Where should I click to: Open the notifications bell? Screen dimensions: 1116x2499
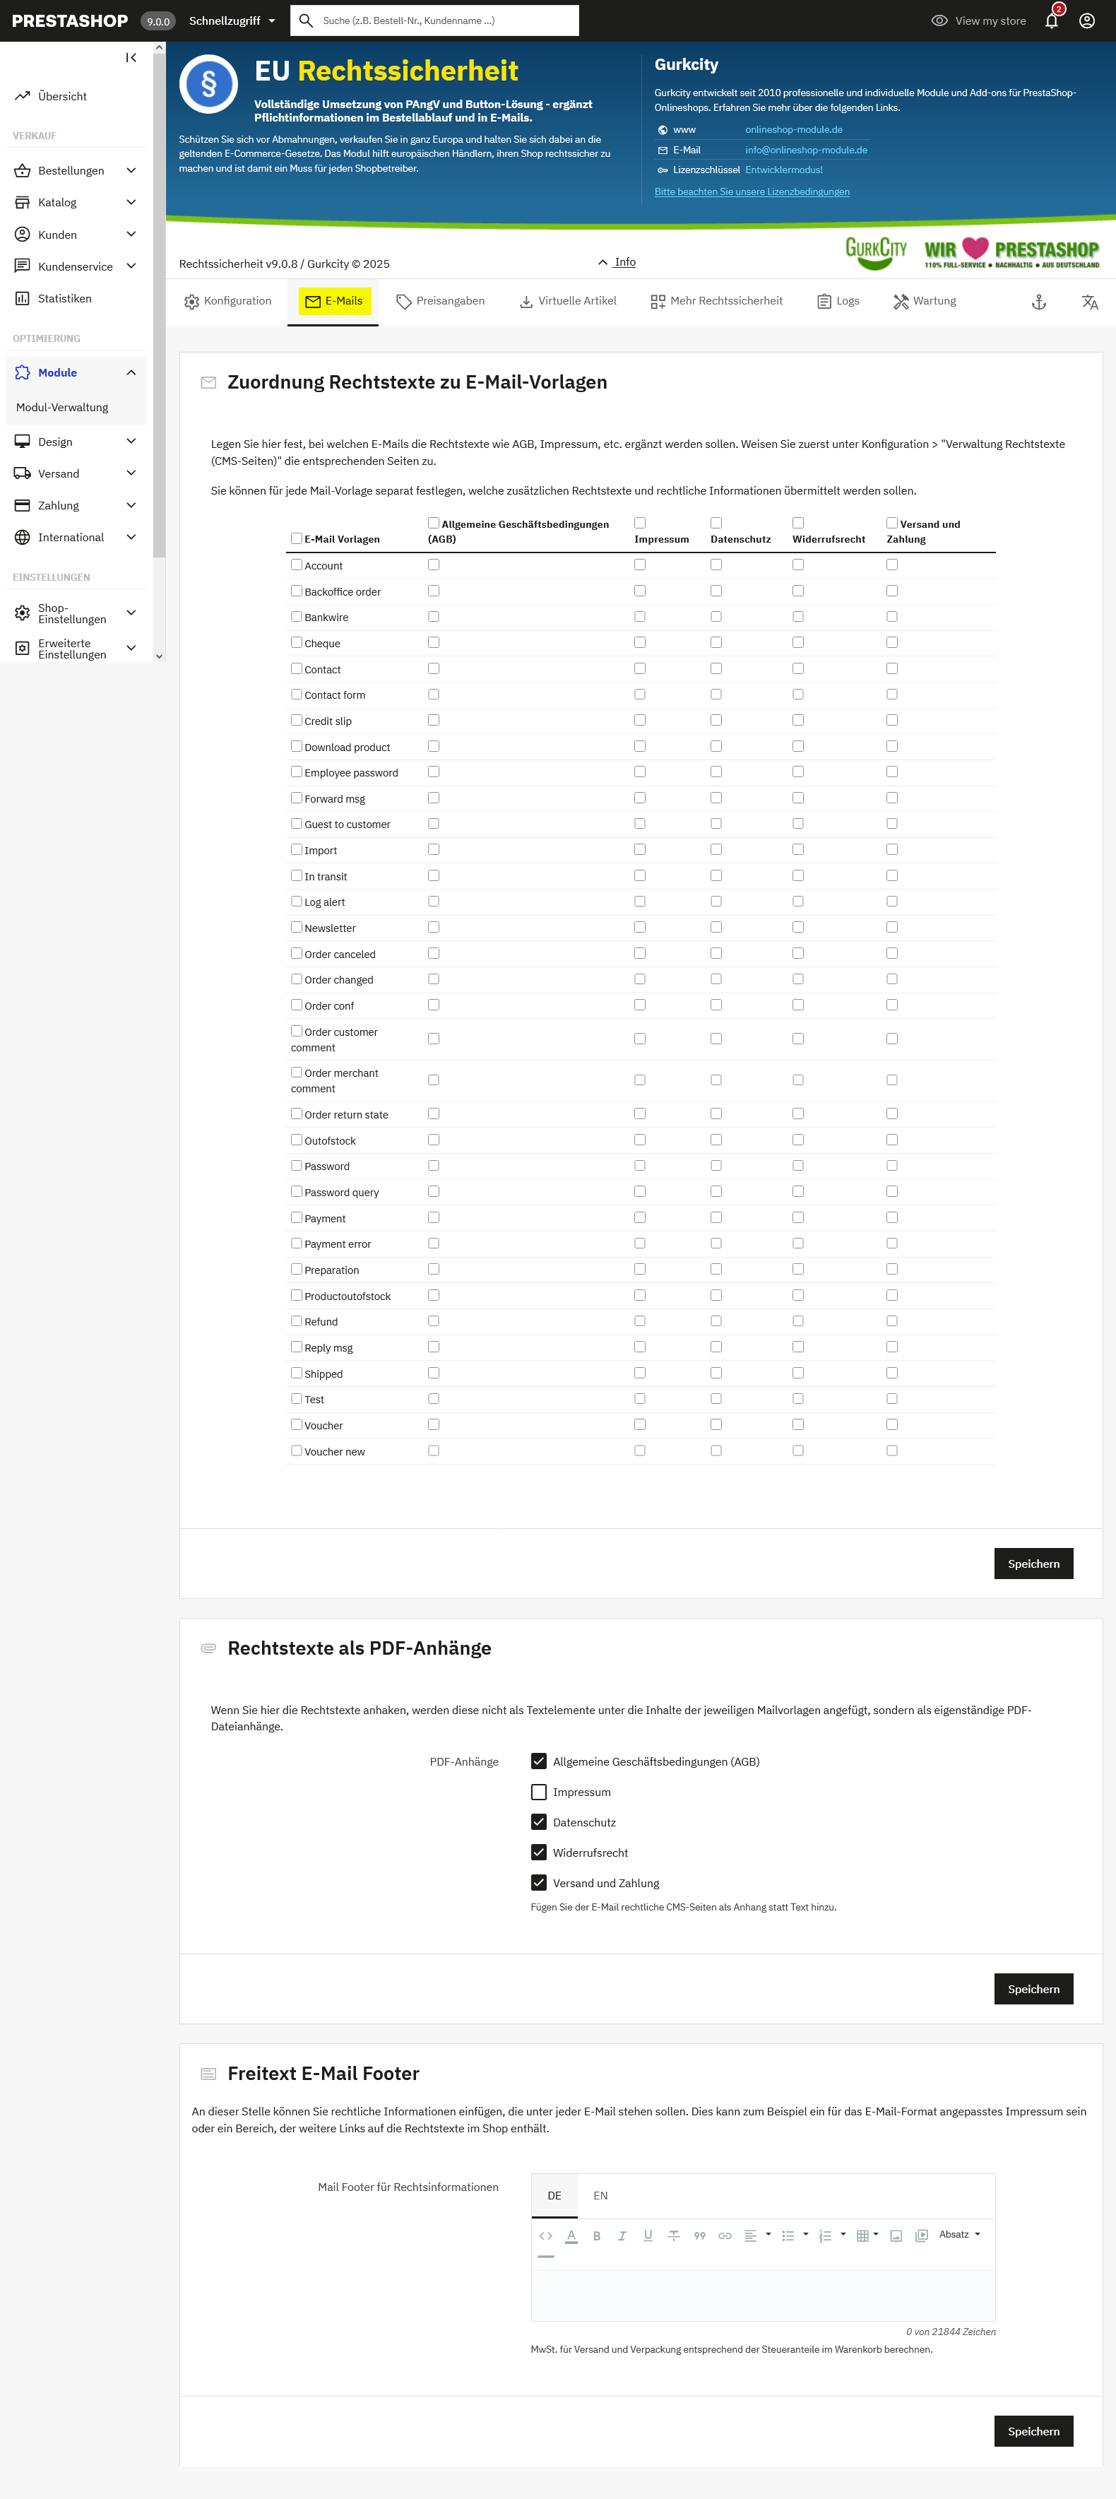[x=1052, y=20]
